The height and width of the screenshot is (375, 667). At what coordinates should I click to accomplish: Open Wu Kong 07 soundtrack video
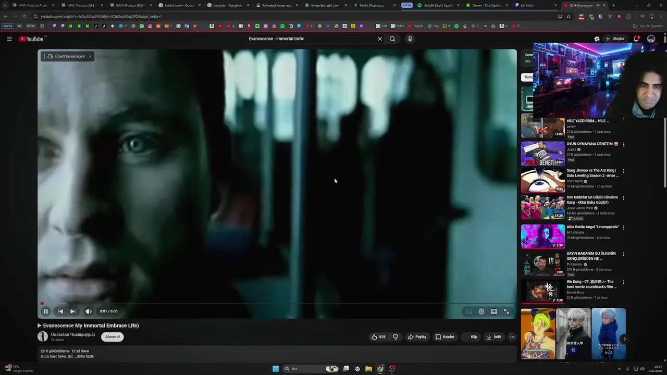tap(542, 291)
